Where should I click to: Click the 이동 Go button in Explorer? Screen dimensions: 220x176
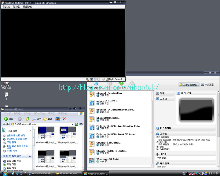point(79,124)
